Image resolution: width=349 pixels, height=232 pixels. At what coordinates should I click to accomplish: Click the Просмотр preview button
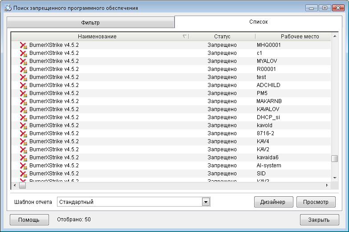click(x=316, y=202)
